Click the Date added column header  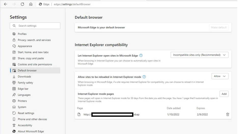pyautogui.click(x=174, y=108)
